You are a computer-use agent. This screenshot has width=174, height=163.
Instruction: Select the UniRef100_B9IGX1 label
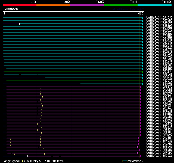click(159, 156)
